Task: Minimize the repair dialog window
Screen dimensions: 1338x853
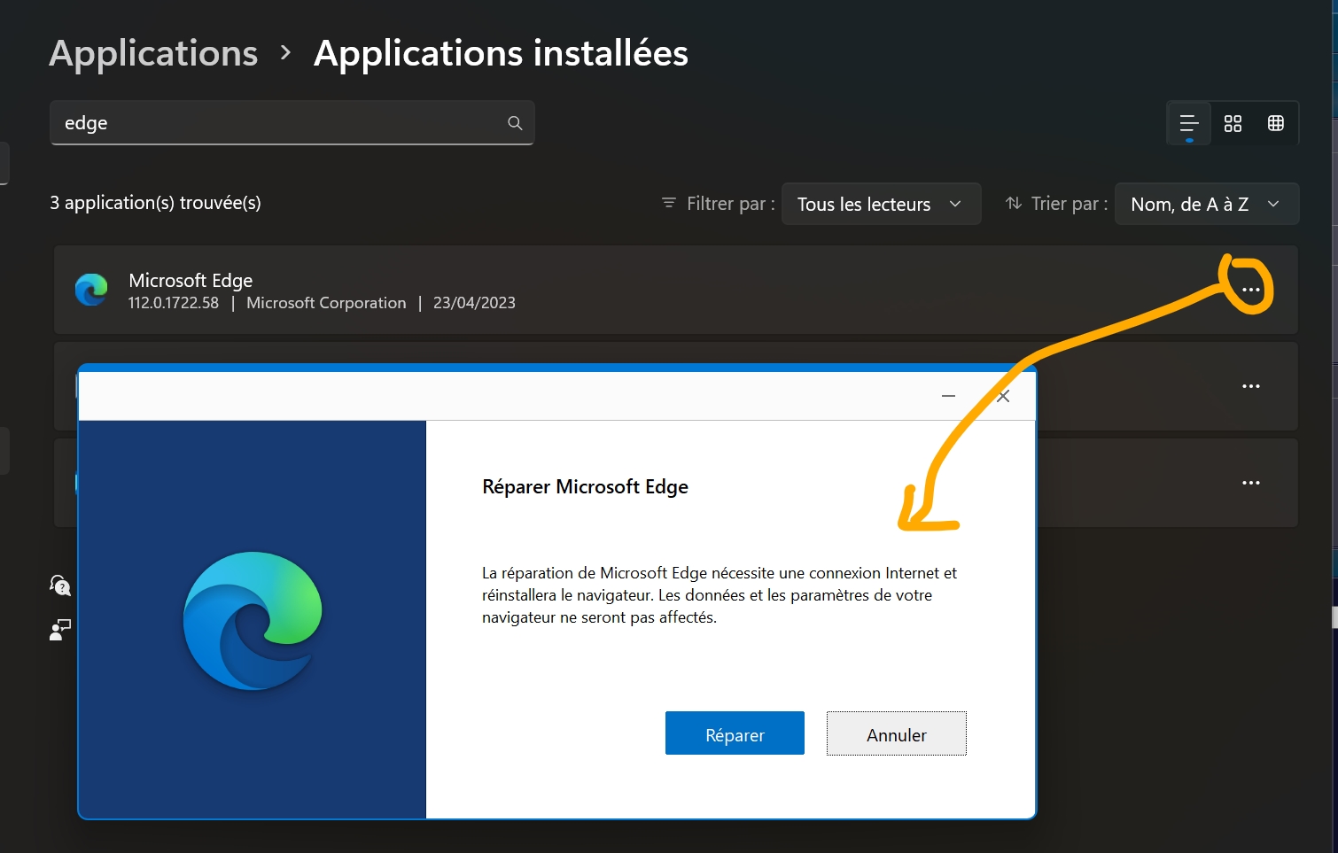Action: tap(948, 396)
